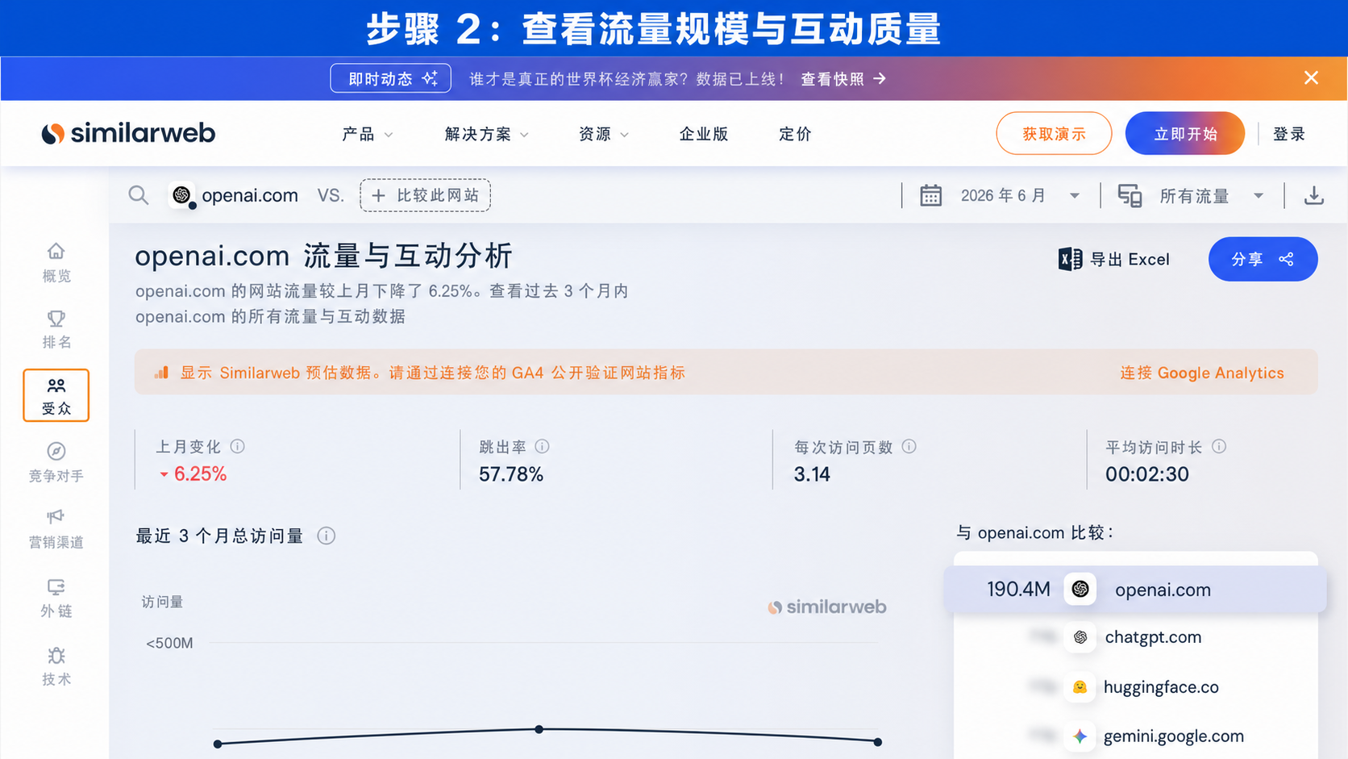Viewport: 1348px width, 759px height.
Task: Open the 企业版 menu item
Action: click(704, 134)
